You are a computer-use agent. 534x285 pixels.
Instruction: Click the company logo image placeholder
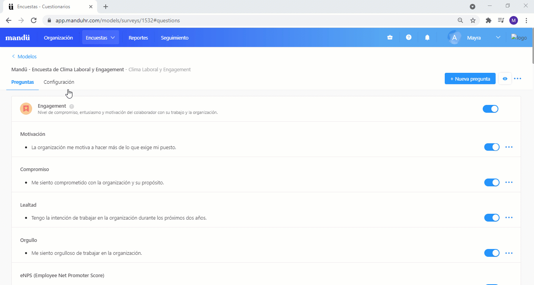tap(519, 38)
